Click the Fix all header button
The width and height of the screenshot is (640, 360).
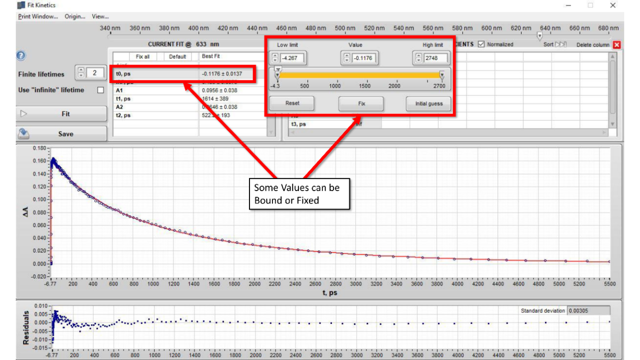142,56
